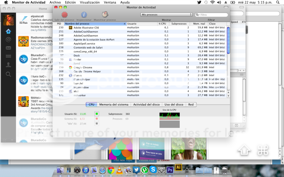This screenshot has height=177, width=284.
Task: Open Skype from the Dock
Action: coord(153,170)
